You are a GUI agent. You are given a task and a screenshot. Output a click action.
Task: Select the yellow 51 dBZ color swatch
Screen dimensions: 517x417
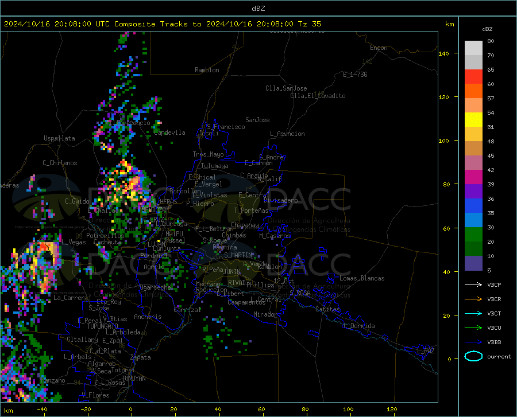tap(473, 120)
